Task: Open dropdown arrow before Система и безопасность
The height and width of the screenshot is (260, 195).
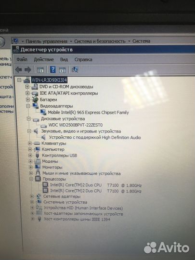Action: 71,41
